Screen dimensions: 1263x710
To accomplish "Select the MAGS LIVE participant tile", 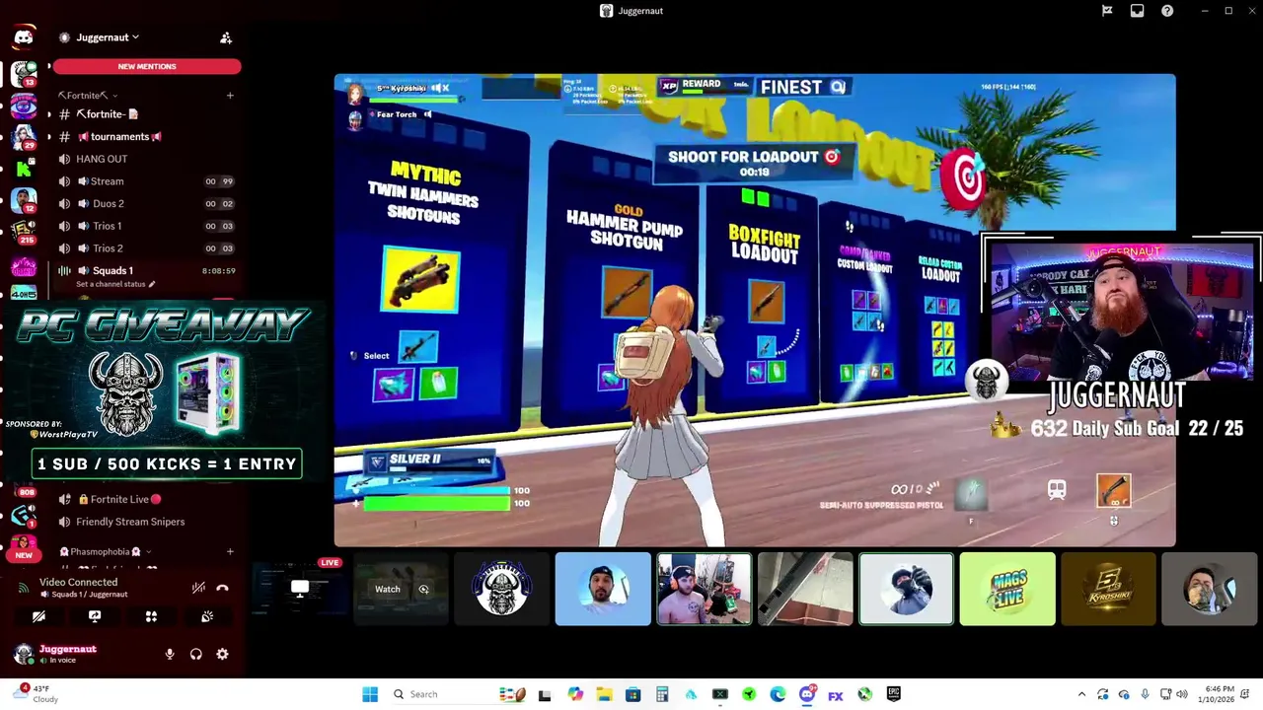I will 1007,590.
